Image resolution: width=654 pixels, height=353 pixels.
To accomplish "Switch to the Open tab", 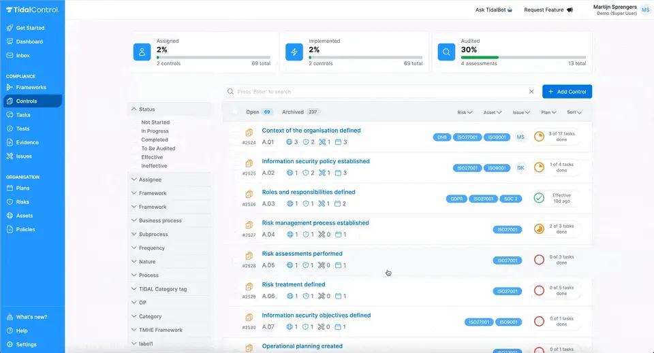I will coord(259,112).
